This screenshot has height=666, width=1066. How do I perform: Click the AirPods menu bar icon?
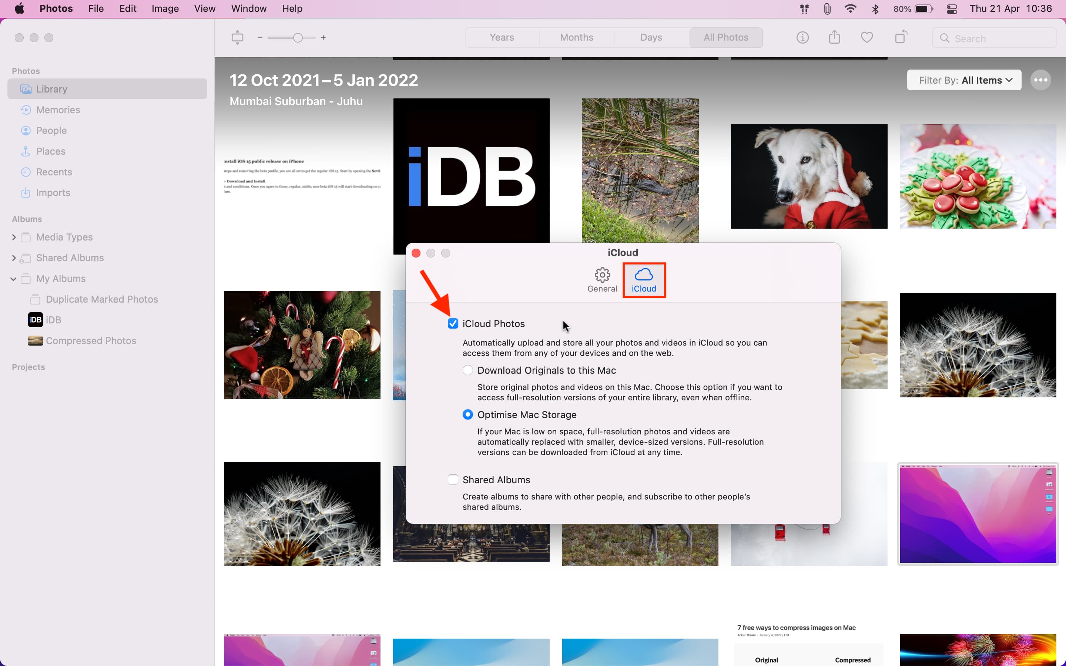[x=804, y=9]
